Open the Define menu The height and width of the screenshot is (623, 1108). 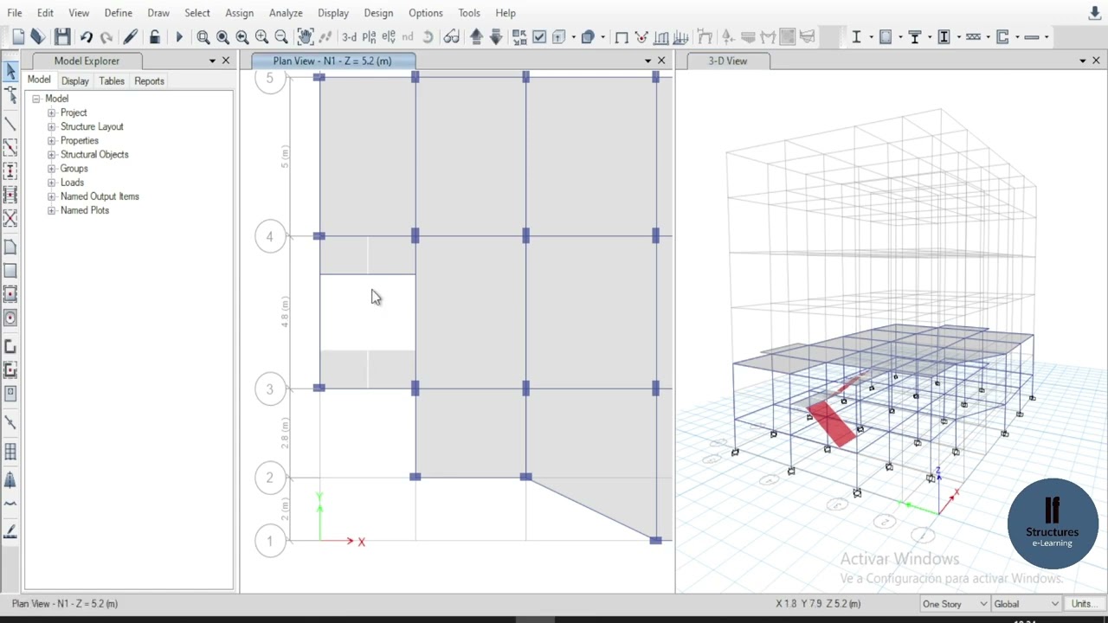(119, 13)
